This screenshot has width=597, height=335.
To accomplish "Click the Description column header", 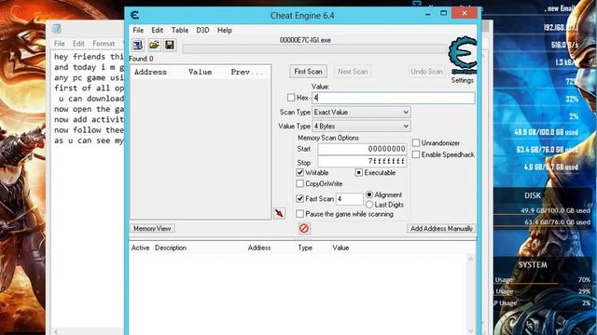I will [x=171, y=248].
